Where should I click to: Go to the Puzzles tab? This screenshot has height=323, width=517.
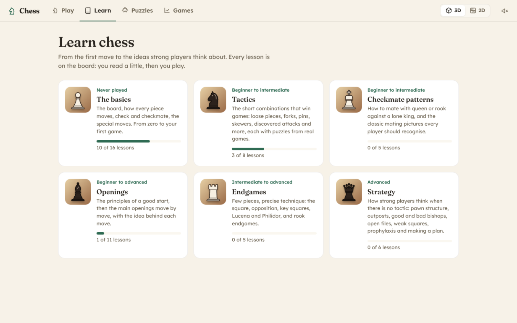point(137,11)
